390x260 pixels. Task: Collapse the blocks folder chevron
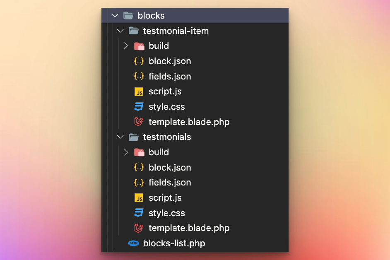click(115, 16)
